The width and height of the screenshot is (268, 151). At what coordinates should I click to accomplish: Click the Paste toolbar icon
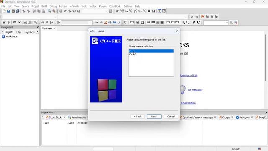44,11
